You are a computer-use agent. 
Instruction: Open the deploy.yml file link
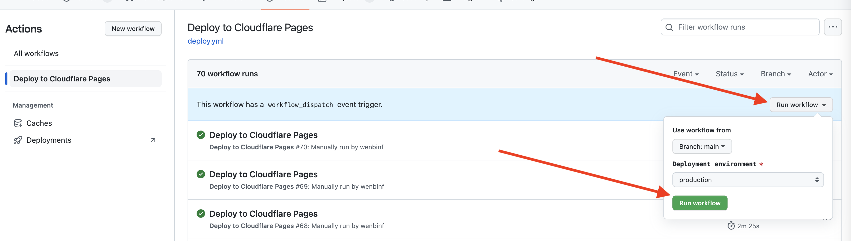pyautogui.click(x=206, y=41)
